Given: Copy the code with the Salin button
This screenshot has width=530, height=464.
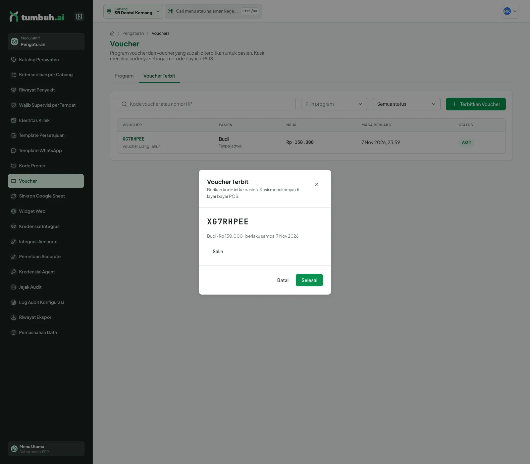Looking at the screenshot, I should (x=218, y=252).
